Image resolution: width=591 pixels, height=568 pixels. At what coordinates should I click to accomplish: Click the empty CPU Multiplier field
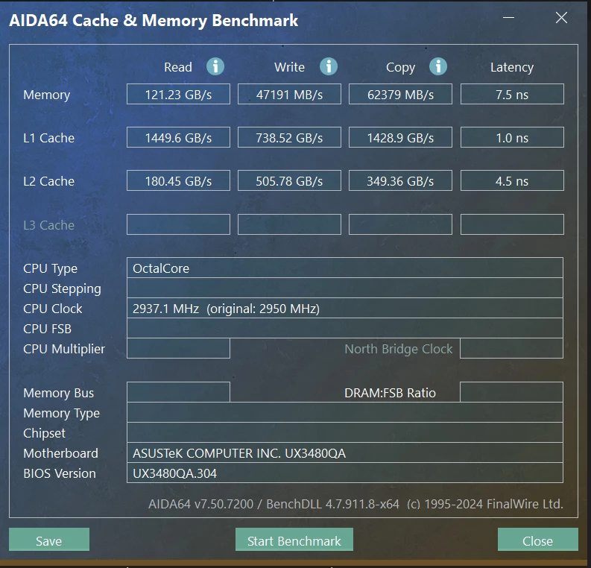[x=178, y=348]
